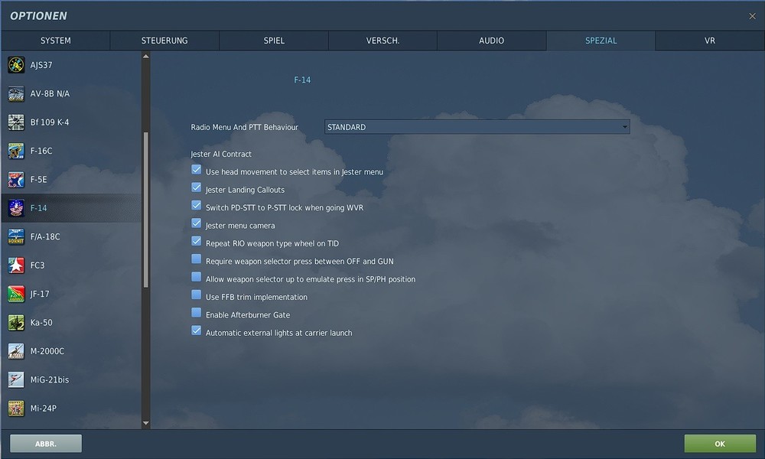The image size is (765, 459).
Task: Select Bf 109 K-4 text in list
Action: point(50,122)
